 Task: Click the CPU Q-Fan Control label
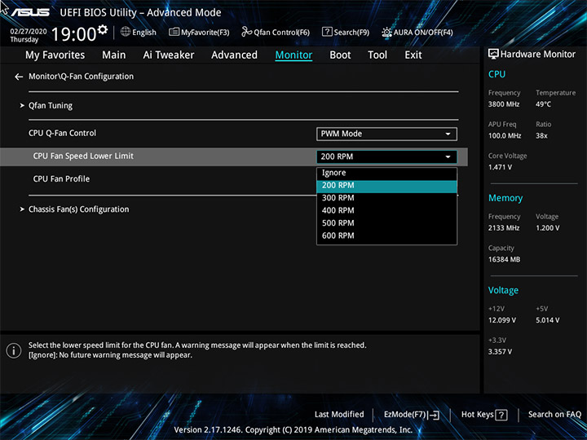(63, 133)
